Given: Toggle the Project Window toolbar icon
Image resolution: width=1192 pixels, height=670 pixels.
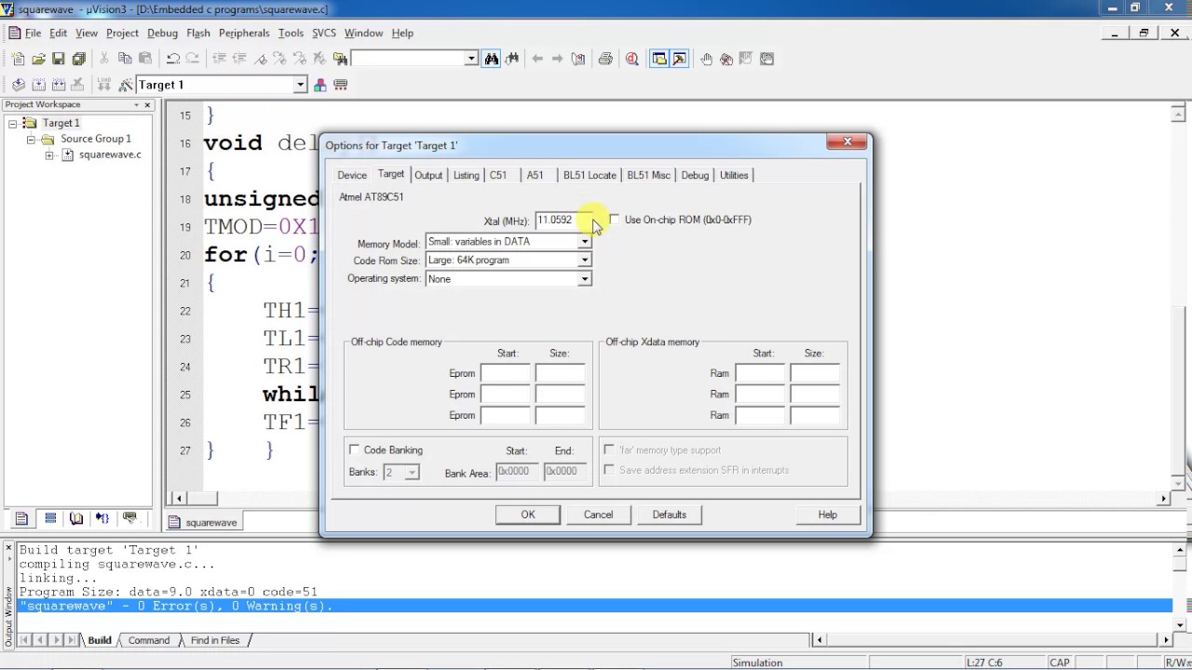Looking at the screenshot, I should pos(659,59).
